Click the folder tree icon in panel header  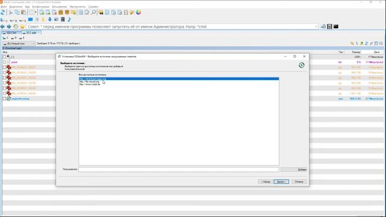[352, 43]
